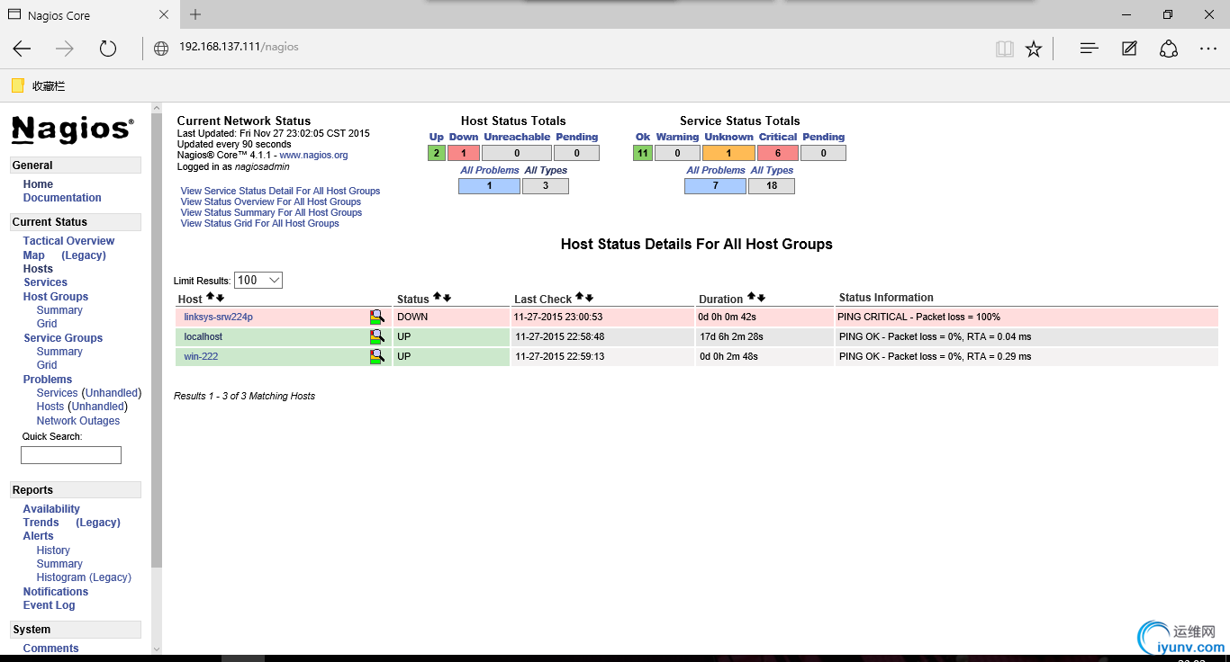
Task: Go back with the browser back arrow
Action: [22, 49]
